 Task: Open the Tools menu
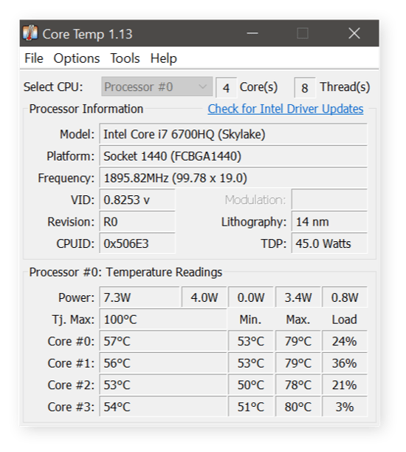pos(125,58)
